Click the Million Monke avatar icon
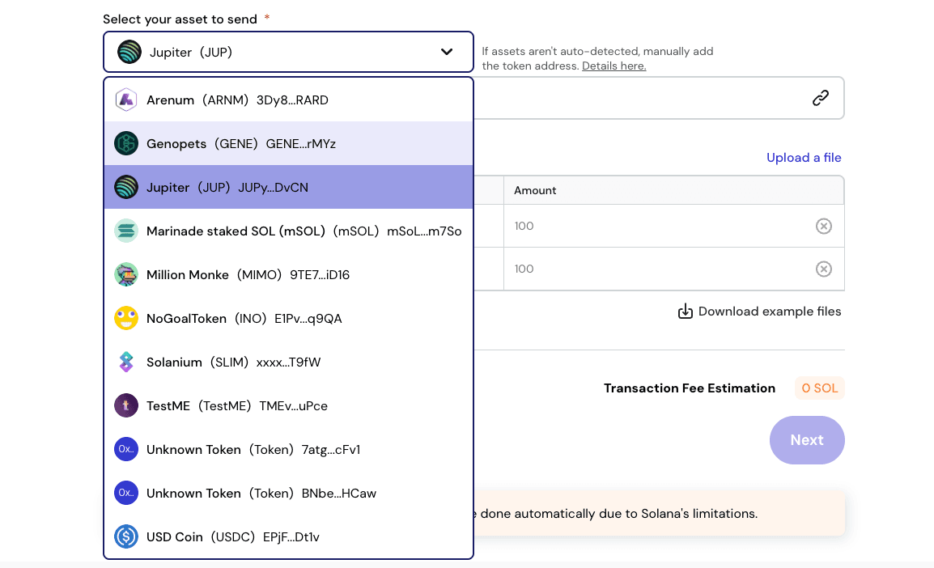 tap(126, 274)
